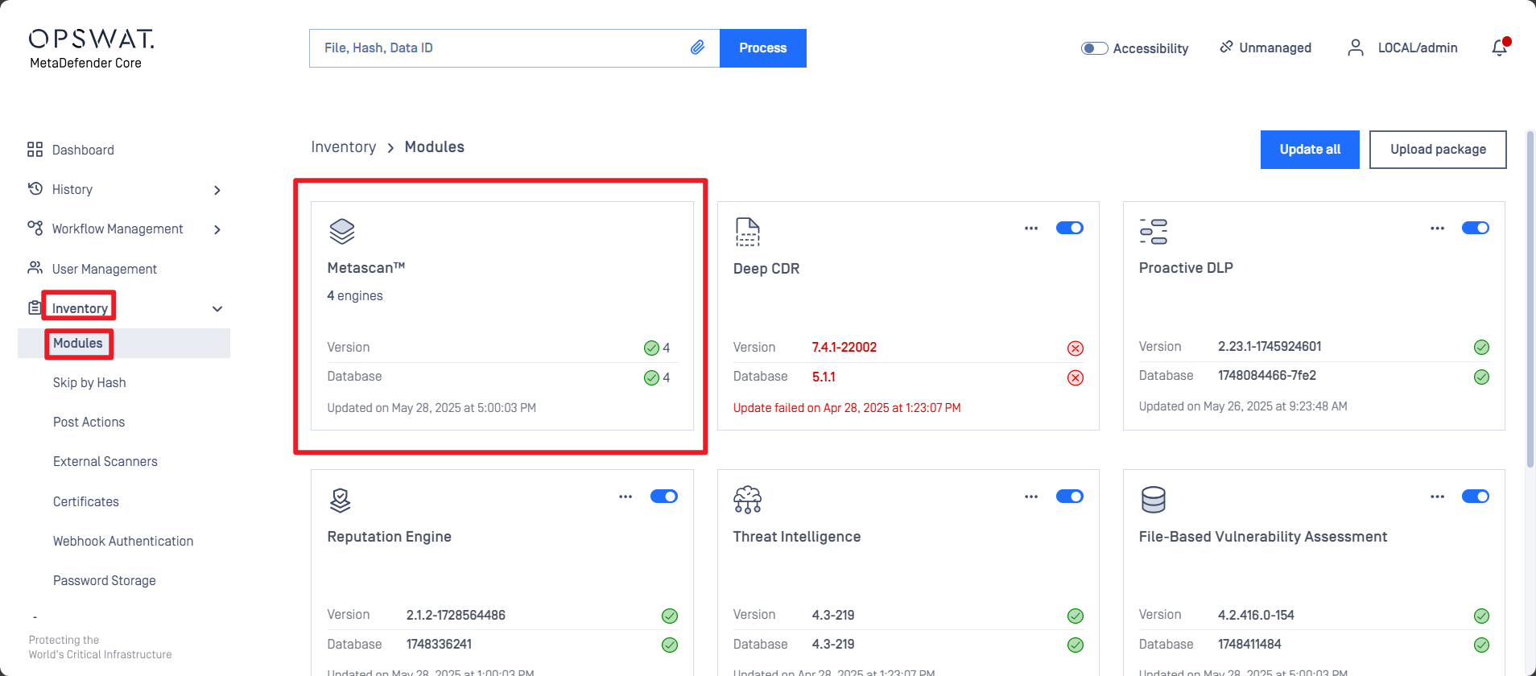Click Deep CDR database error icon
This screenshot has height=676, width=1536.
click(x=1075, y=377)
